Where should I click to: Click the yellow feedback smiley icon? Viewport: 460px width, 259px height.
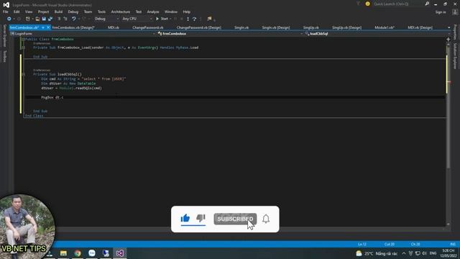(367, 4)
